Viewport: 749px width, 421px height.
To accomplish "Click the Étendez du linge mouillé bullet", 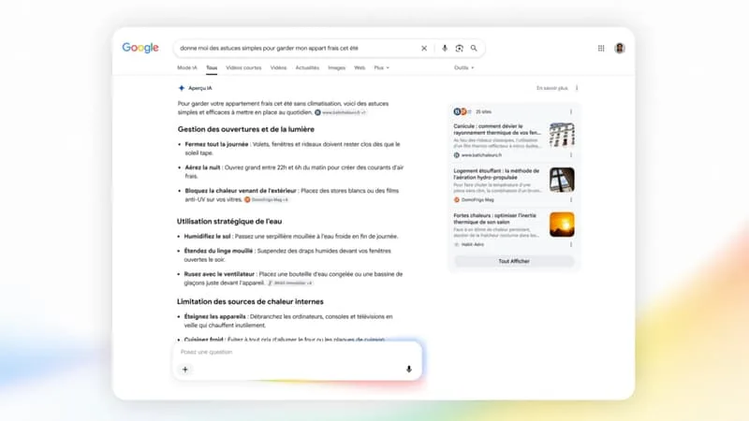I will tap(287, 254).
